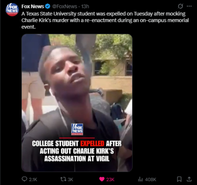This screenshot has height=185, width=197.
Task: Toggle the pink like heart
Action: tap(102, 179)
